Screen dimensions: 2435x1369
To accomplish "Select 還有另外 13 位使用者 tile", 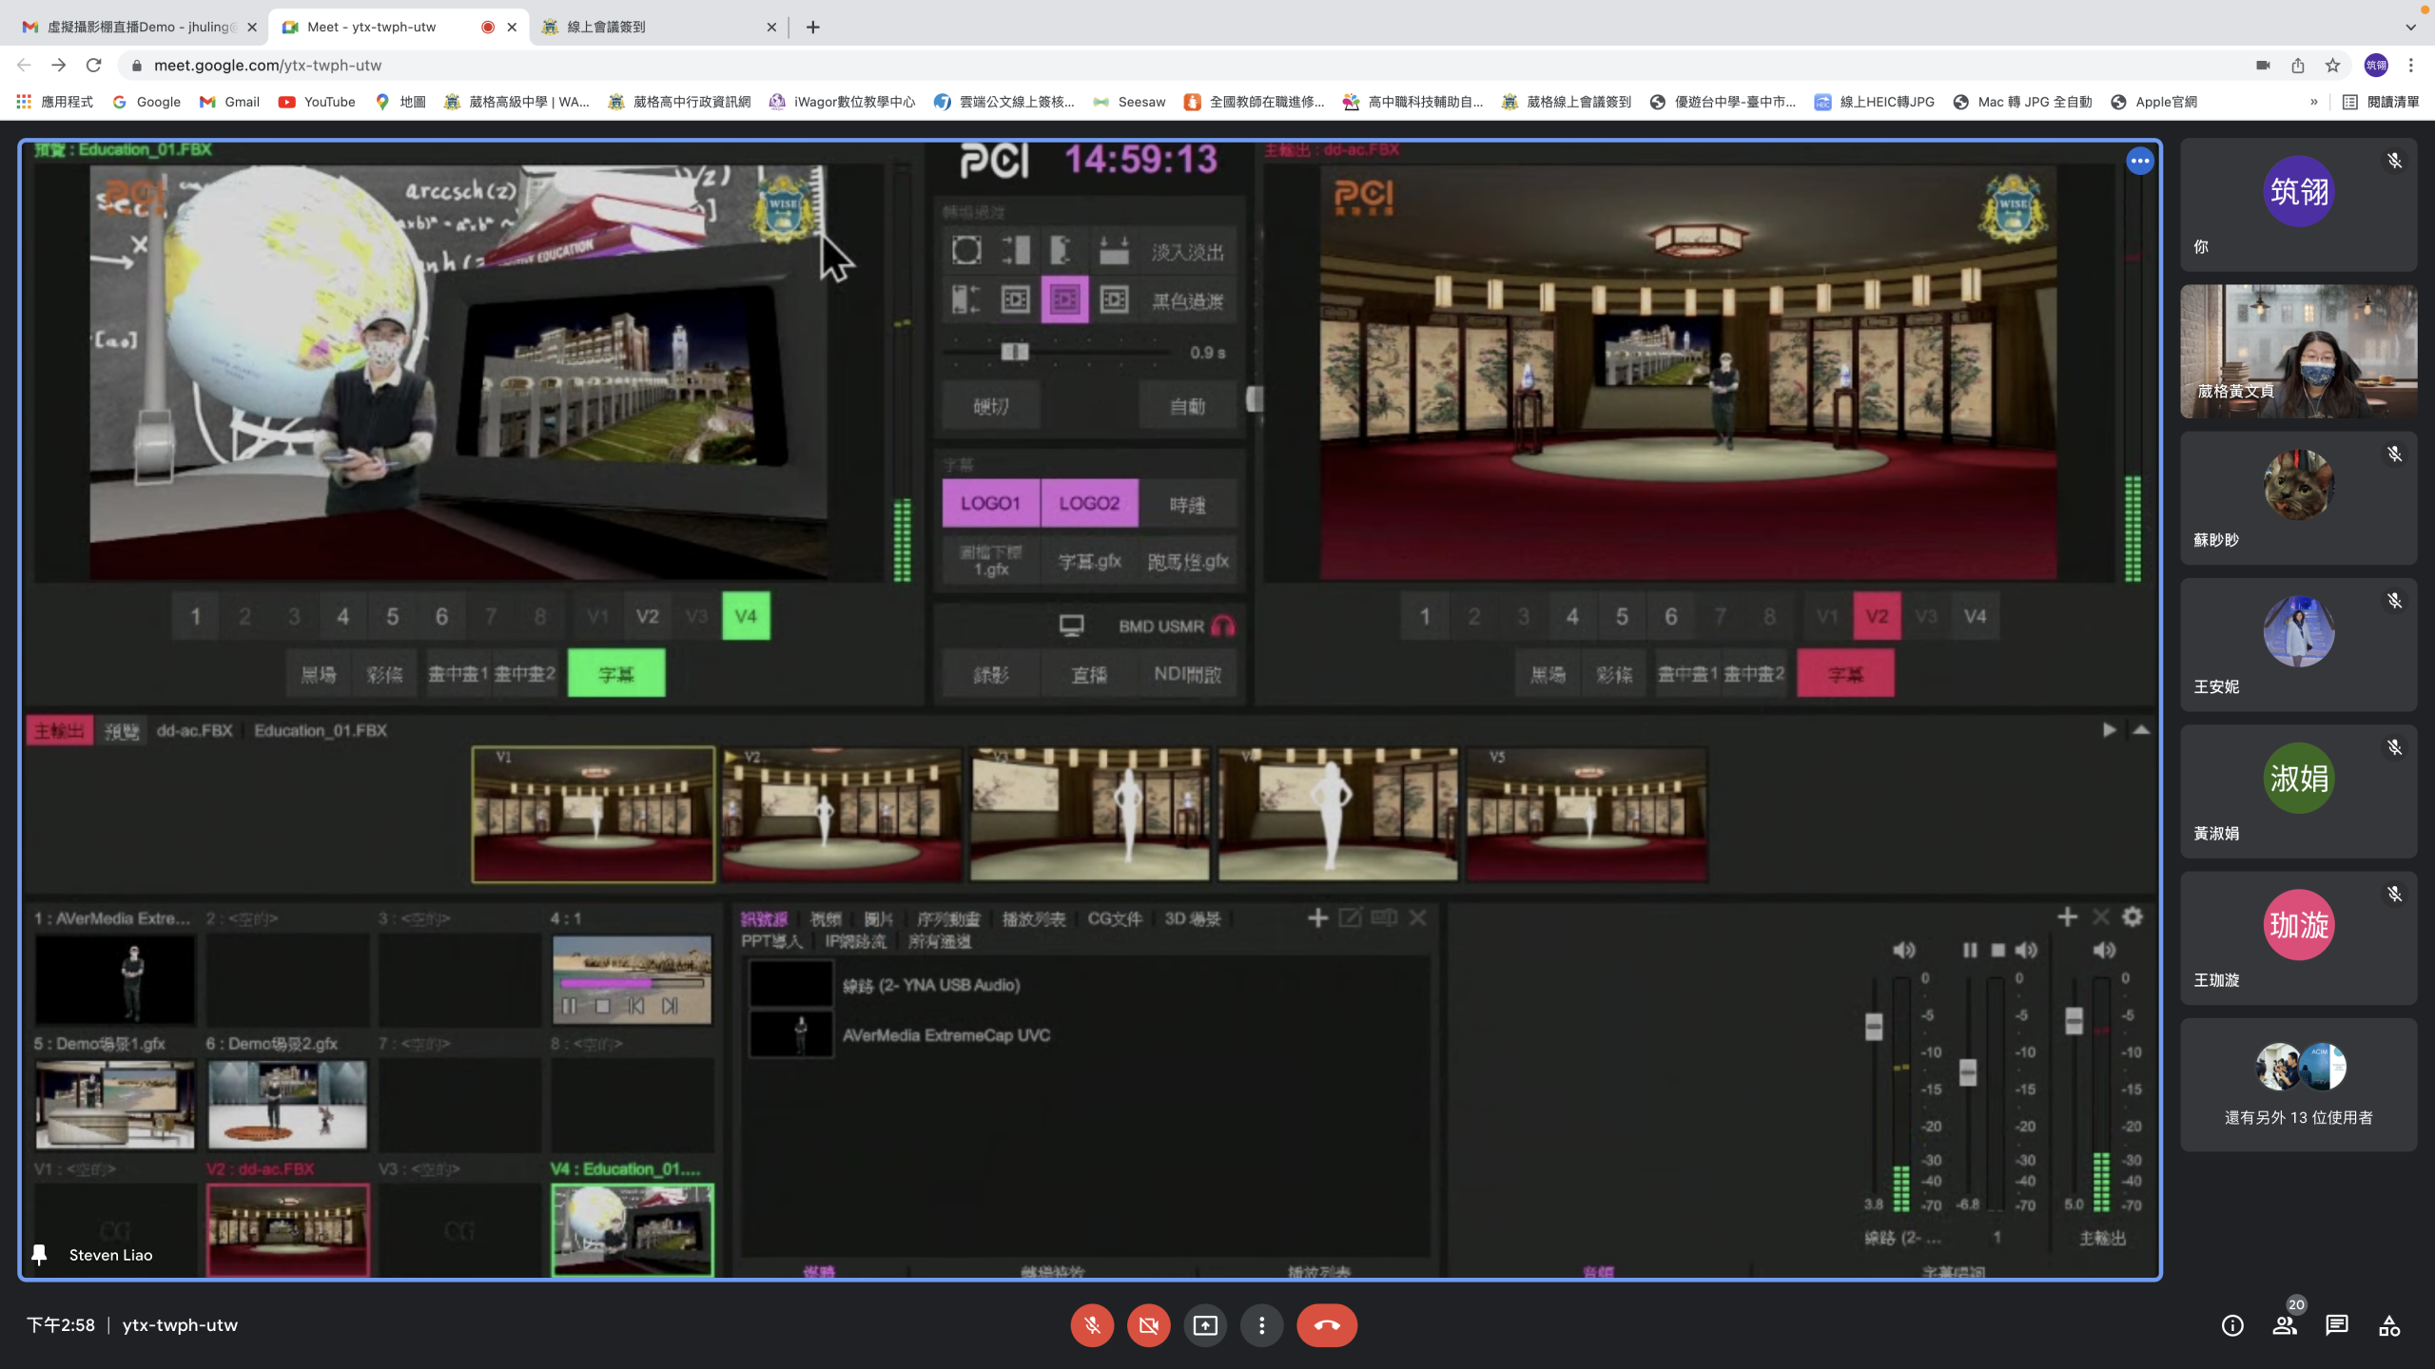I will coord(2298,1085).
